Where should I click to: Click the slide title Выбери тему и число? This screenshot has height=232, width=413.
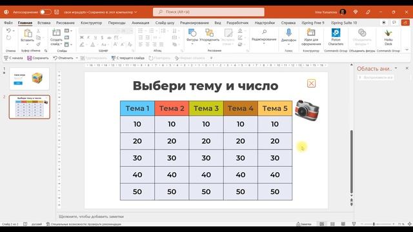205,86
